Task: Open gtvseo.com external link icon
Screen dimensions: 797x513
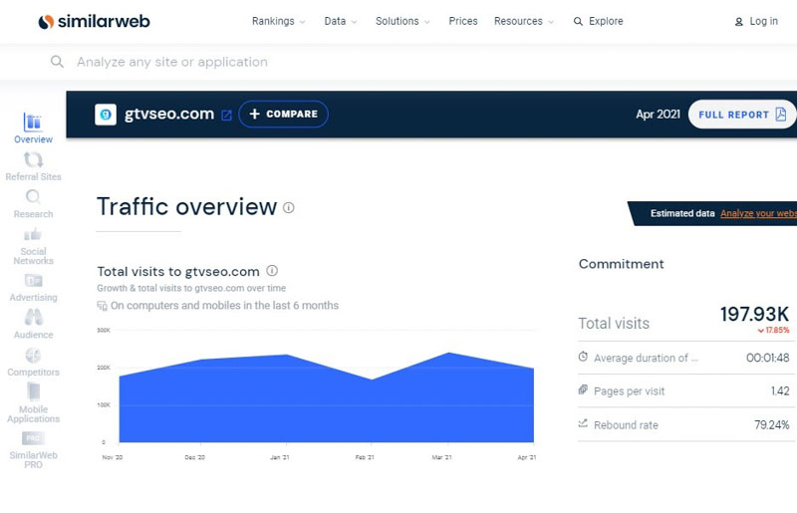Action: 226,115
